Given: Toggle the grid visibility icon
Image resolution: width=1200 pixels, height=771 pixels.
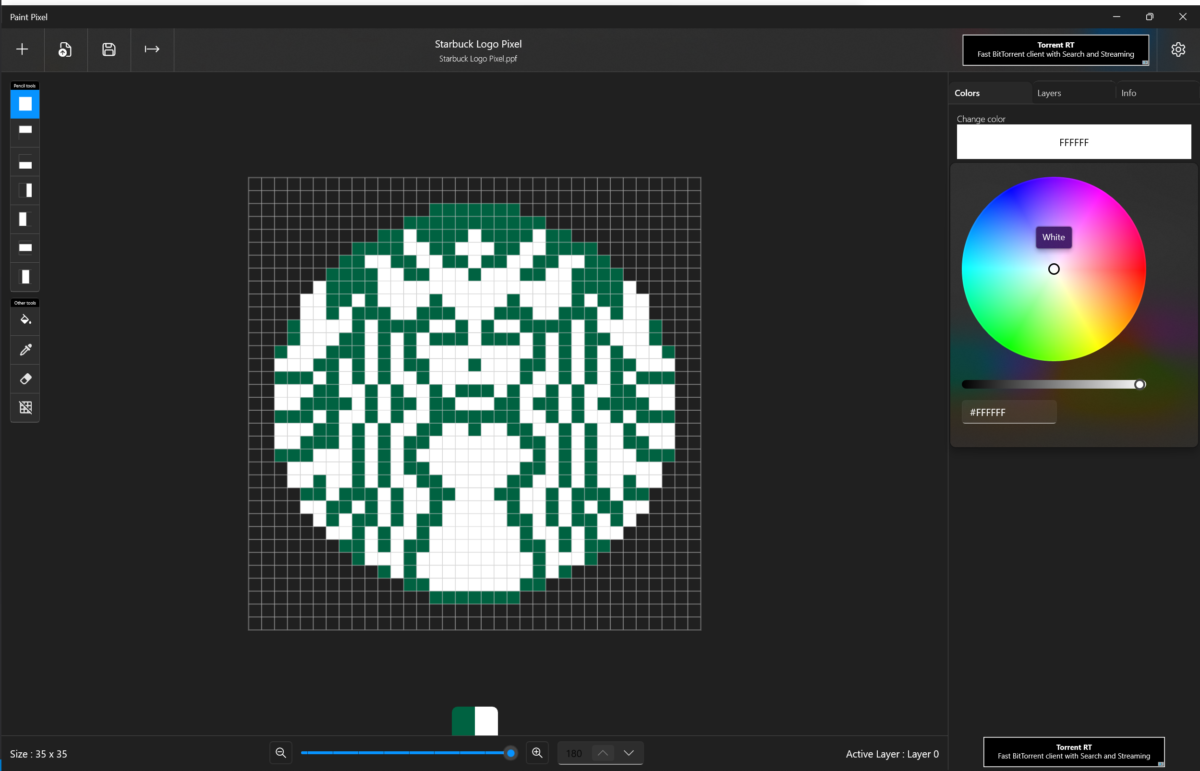Looking at the screenshot, I should 25,407.
